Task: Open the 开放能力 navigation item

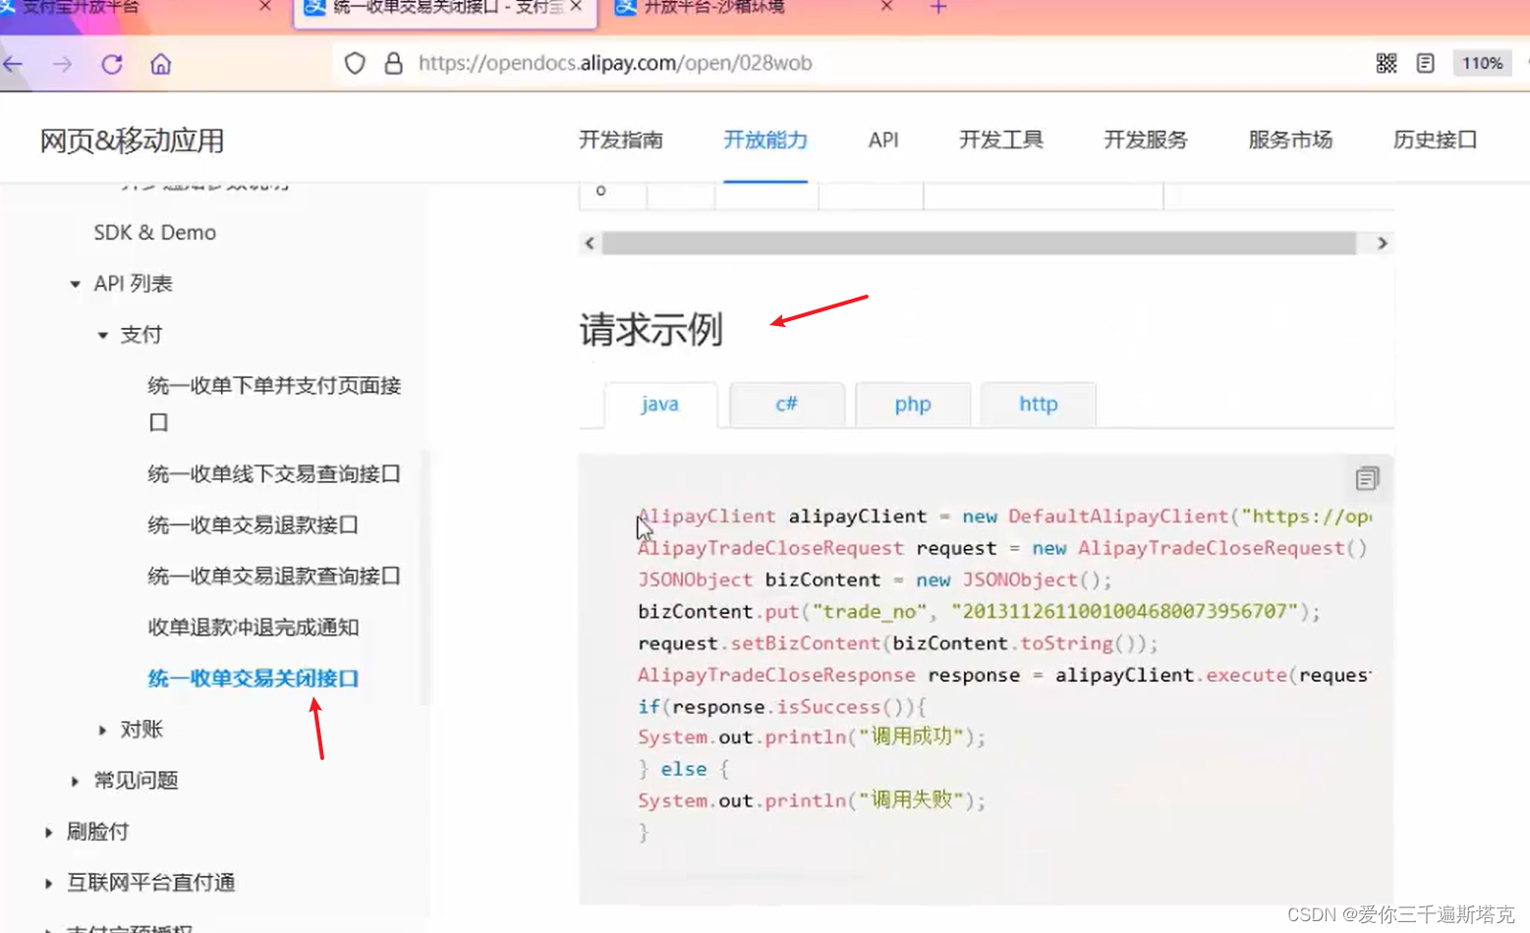Action: (x=765, y=139)
